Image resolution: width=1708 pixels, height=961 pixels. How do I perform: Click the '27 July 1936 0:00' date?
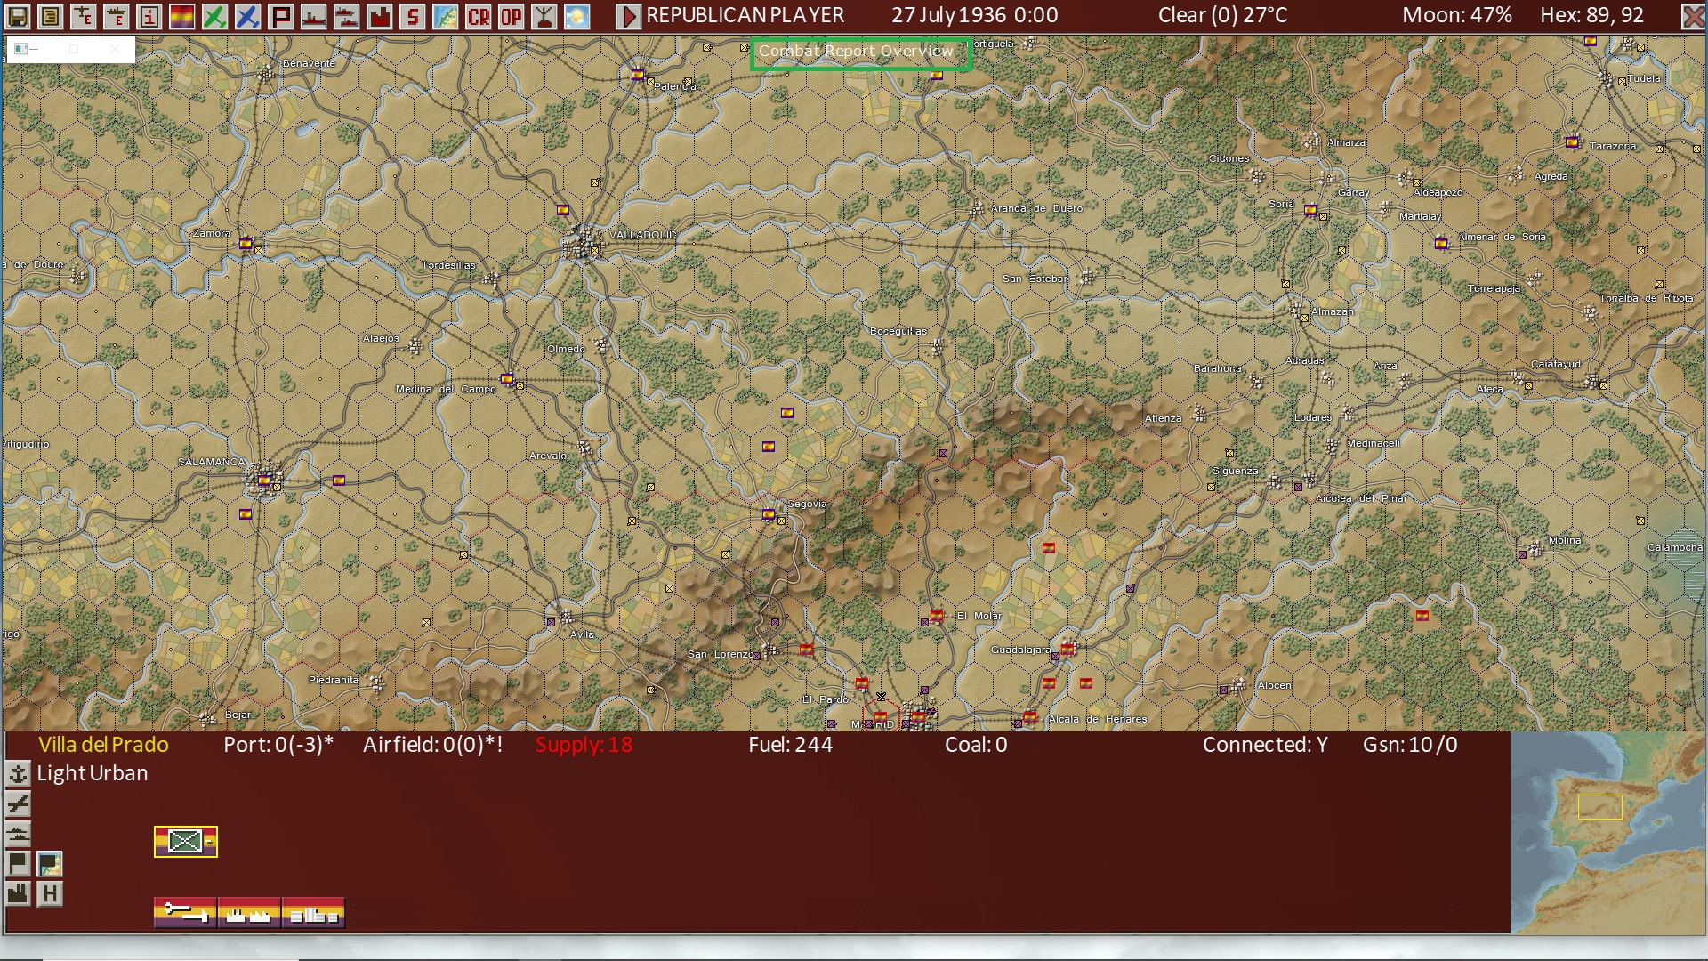pos(975,15)
